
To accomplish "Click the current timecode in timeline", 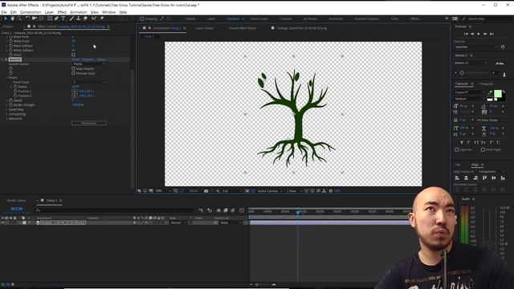I will pos(17,209).
